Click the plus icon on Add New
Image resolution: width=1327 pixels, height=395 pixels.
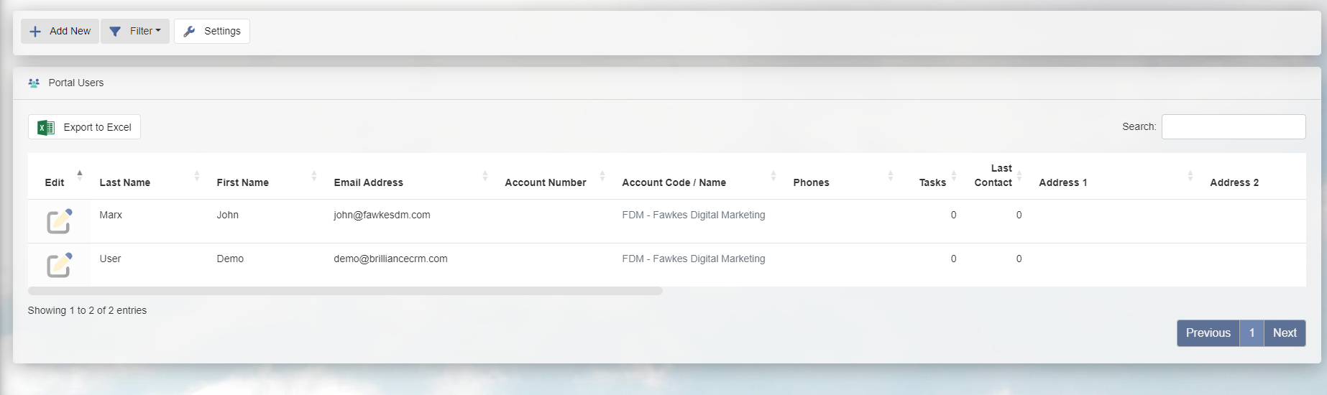(x=35, y=32)
